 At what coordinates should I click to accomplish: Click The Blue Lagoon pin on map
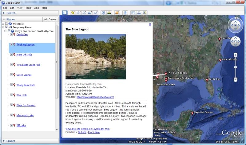[166, 74]
